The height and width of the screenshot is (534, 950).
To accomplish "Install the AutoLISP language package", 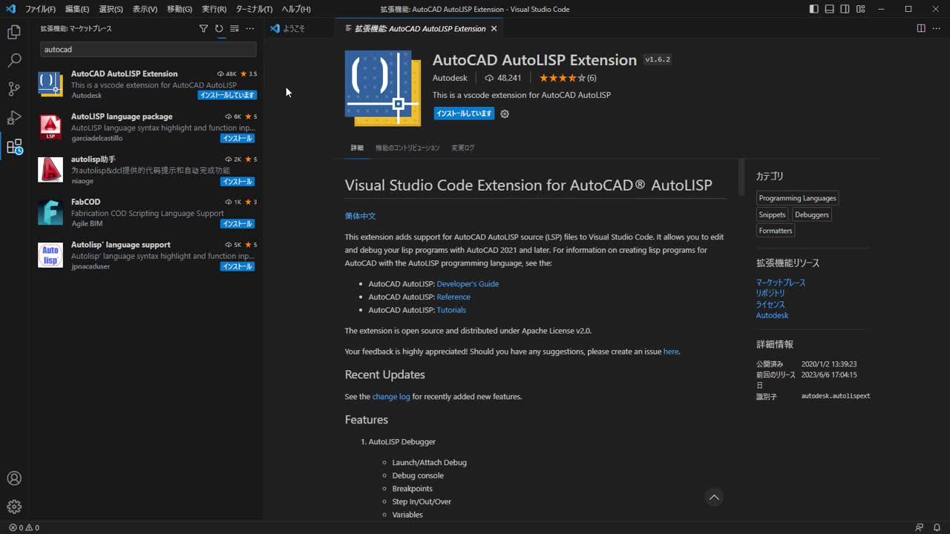I will [x=237, y=138].
